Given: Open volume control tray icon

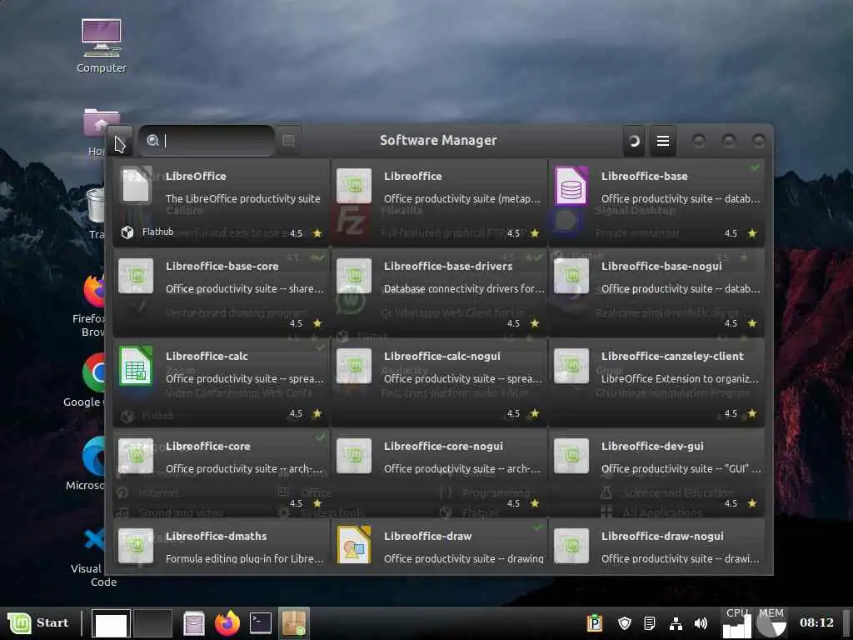Looking at the screenshot, I should point(701,623).
